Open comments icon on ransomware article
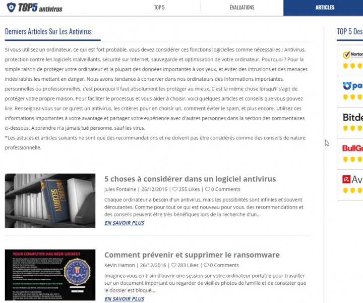Image resolution: width=363 pixels, height=303 pixels. tap(206, 266)
